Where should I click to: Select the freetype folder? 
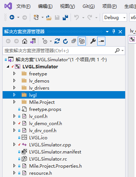tap(38, 74)
